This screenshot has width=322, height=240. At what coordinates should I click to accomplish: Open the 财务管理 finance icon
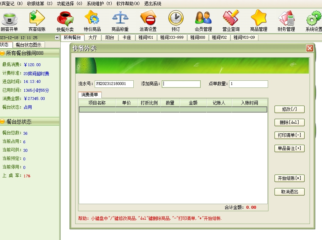click(286, 20)
